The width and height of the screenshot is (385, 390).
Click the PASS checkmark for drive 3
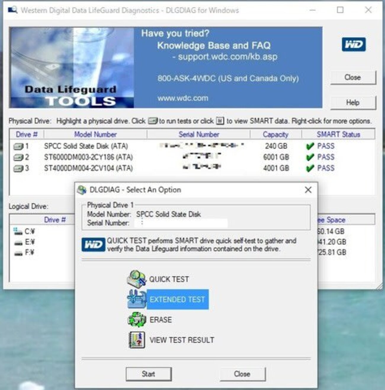[310, 168]
